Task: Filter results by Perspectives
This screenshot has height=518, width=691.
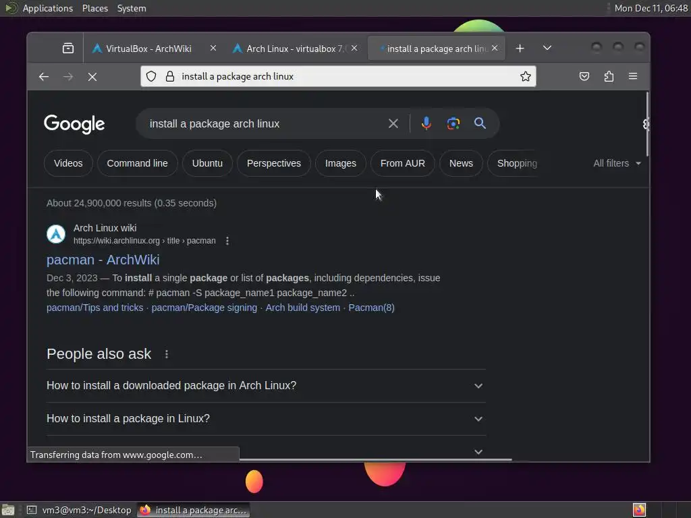Action: (274, 163)
